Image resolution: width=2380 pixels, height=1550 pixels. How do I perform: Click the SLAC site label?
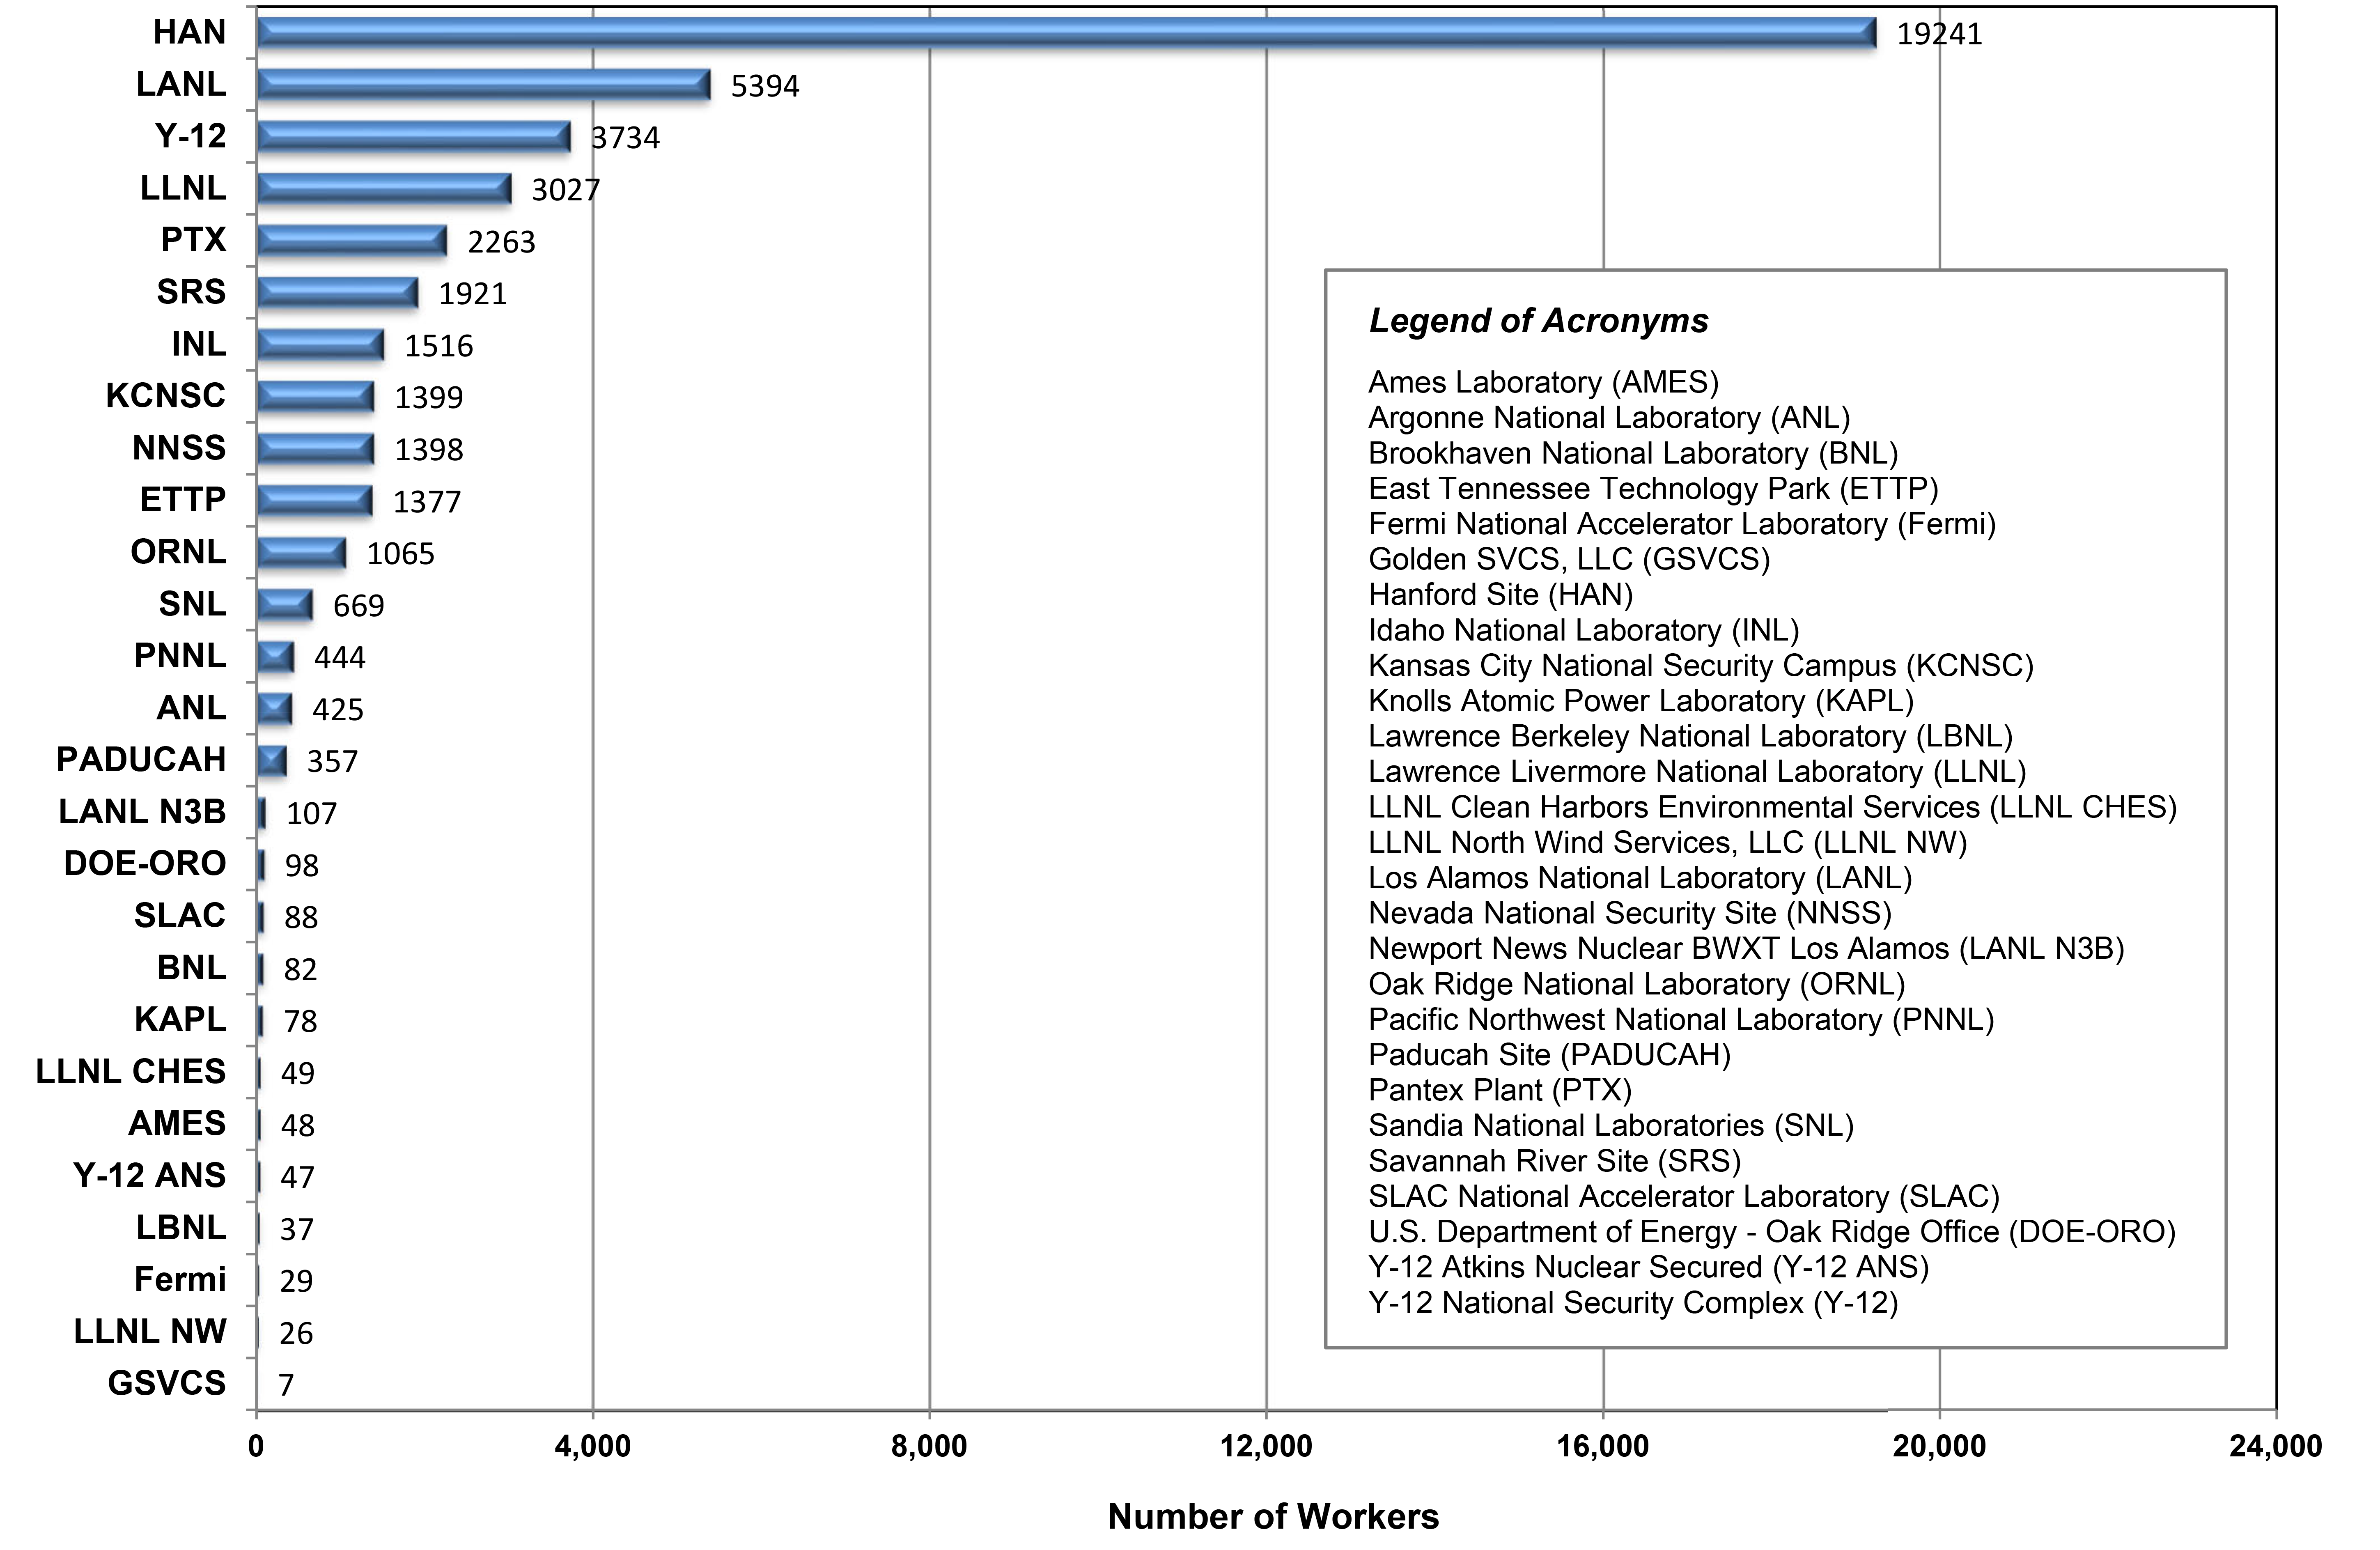point(180,916)
